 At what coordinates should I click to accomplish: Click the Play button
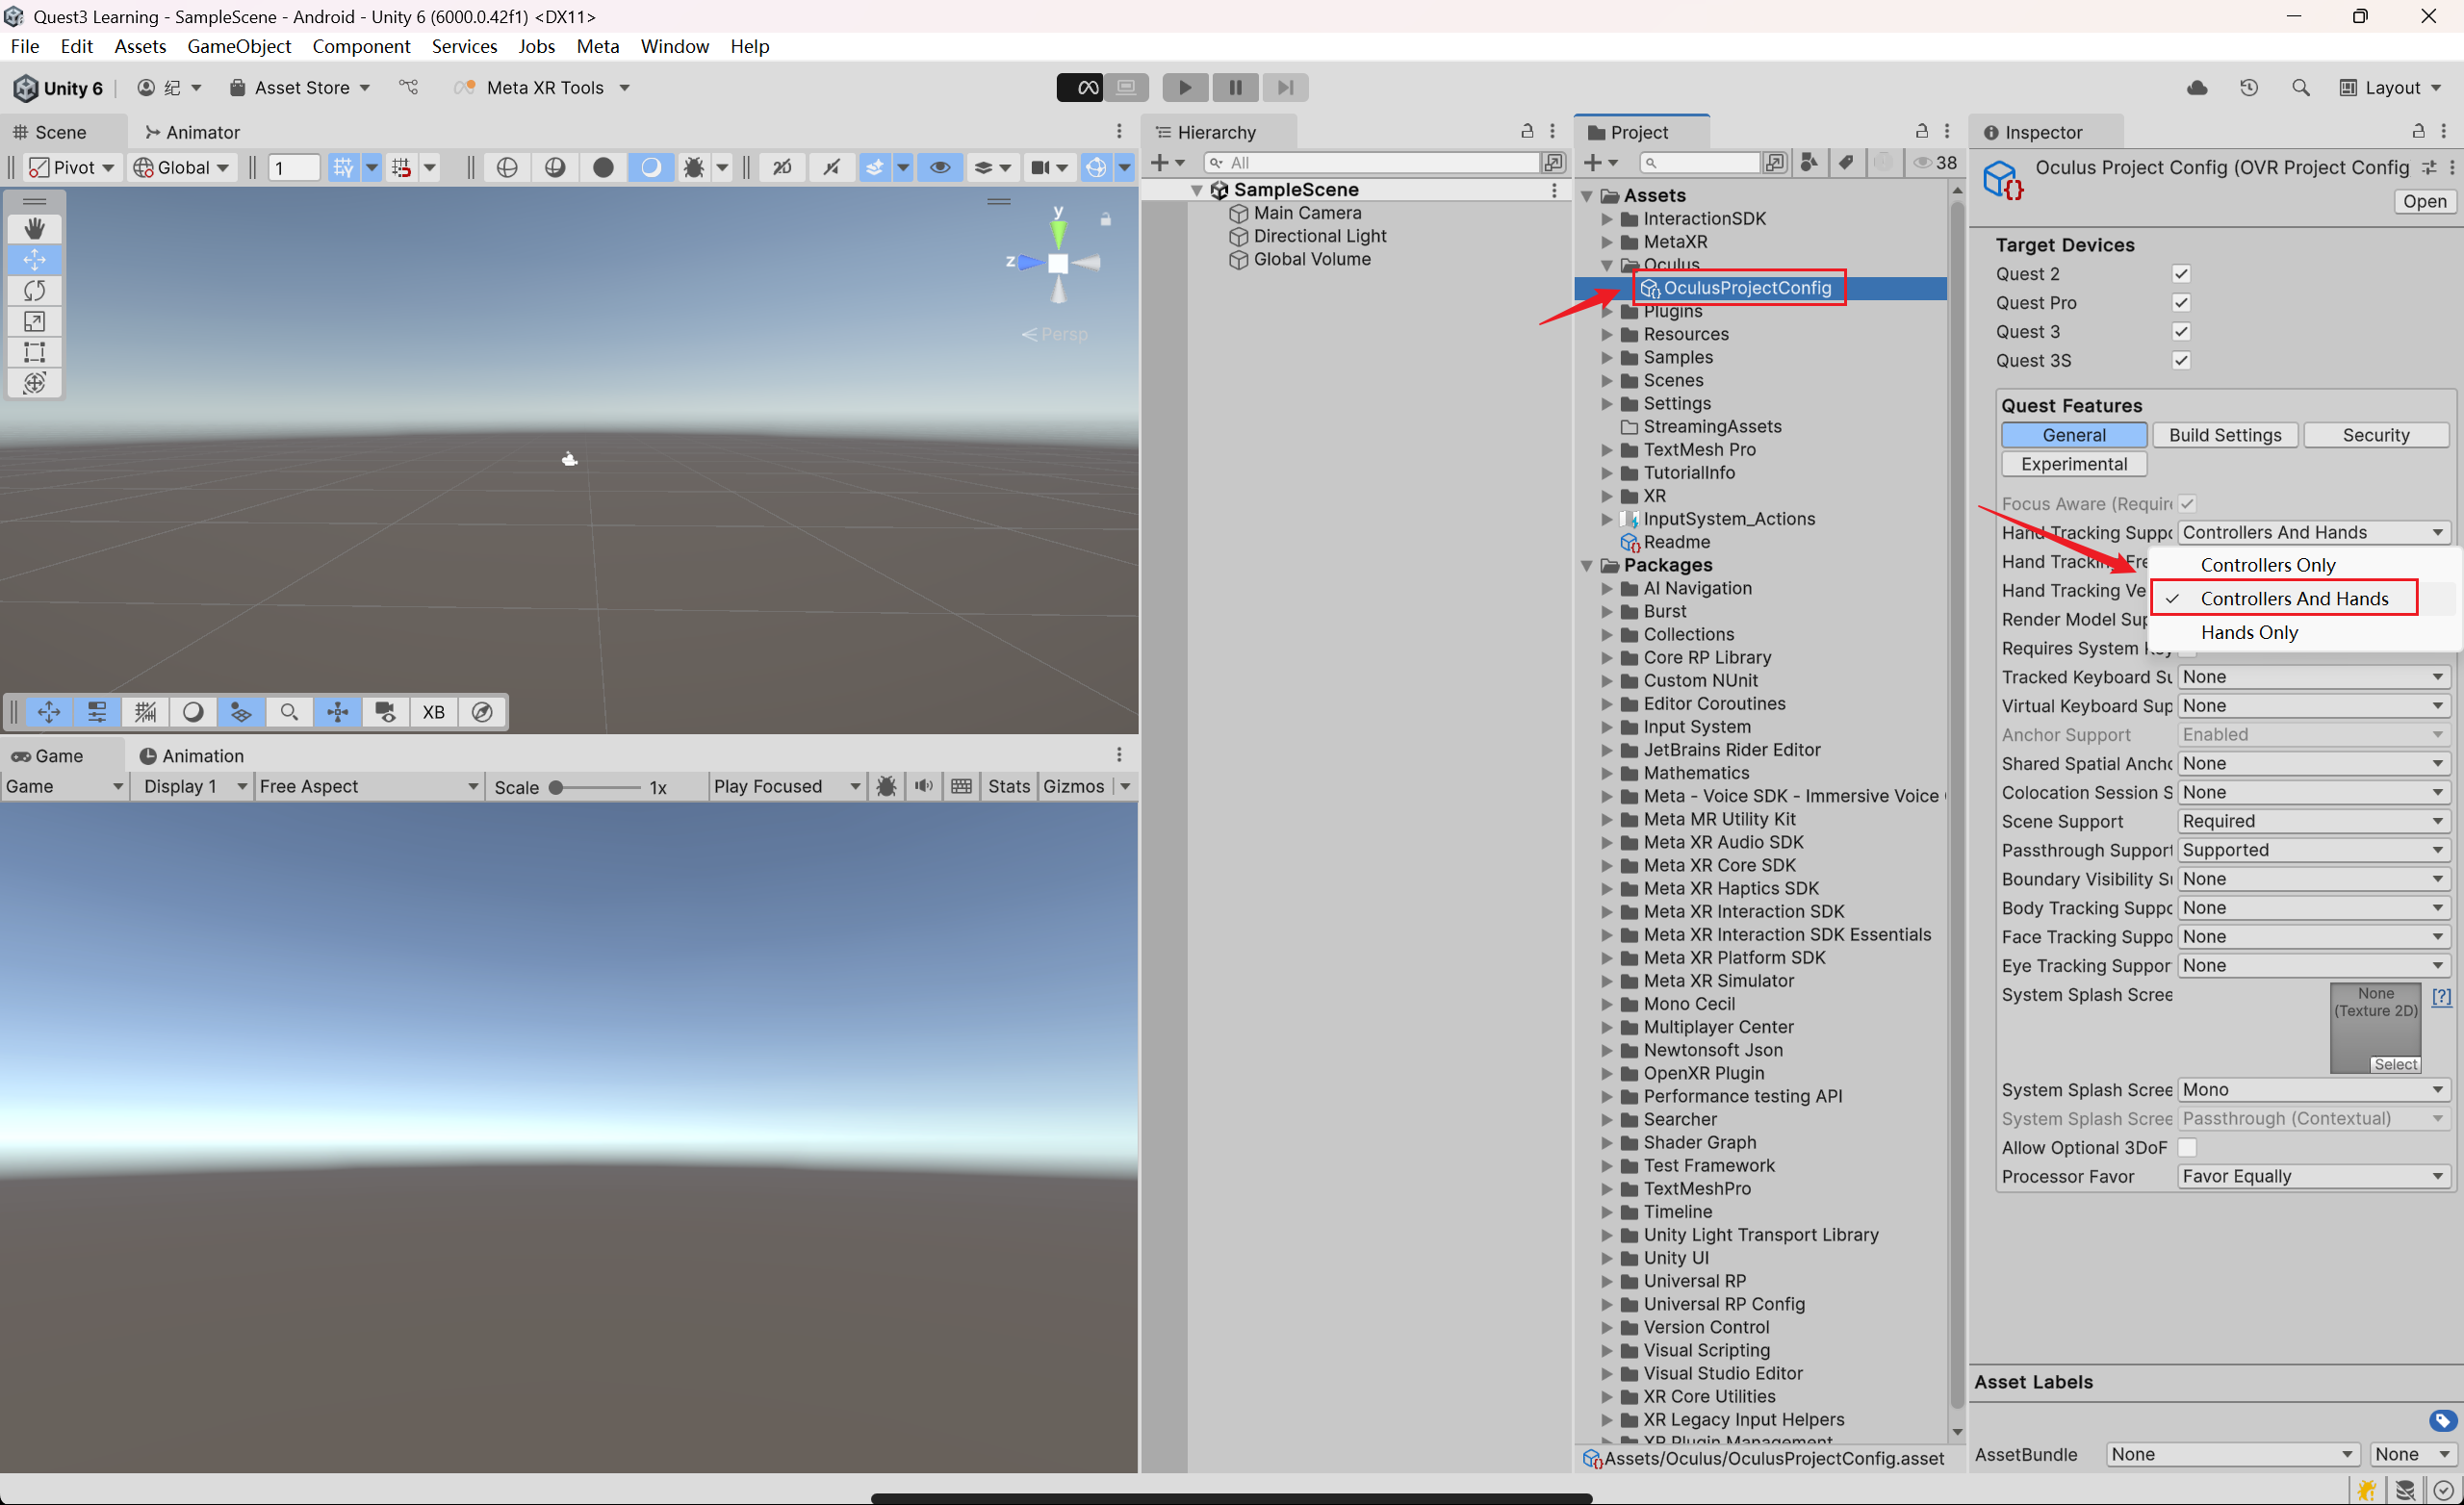click(x=1185, y=88)
